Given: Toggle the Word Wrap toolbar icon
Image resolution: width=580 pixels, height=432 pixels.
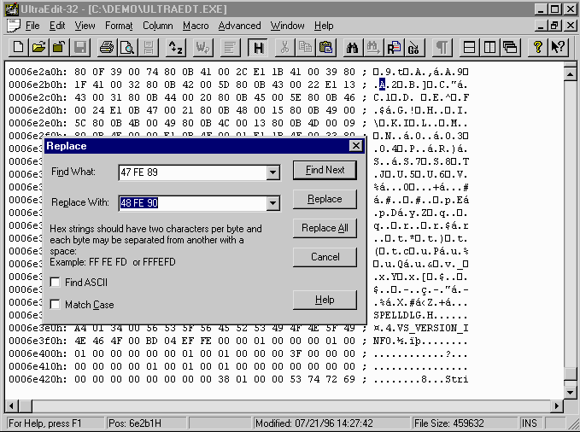Looking at the screenshot, I should pos(202,47).
